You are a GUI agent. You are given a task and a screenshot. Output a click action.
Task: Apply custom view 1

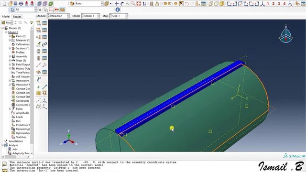point(268,3)
